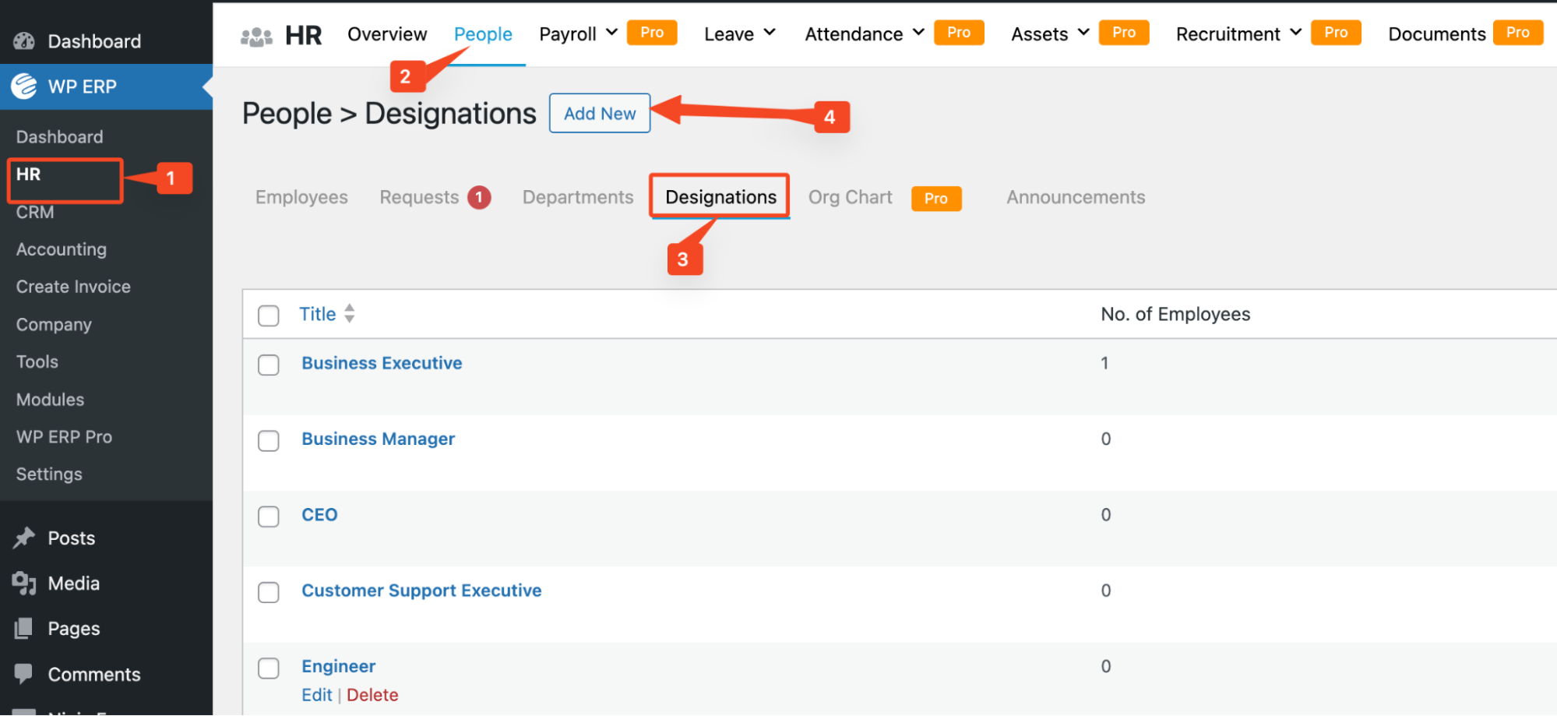Image resolution: width=1557 pixels, height=716 pixels.
Task: Click the Pro badge next to Attendance
Action: click(x=959, y=33)
